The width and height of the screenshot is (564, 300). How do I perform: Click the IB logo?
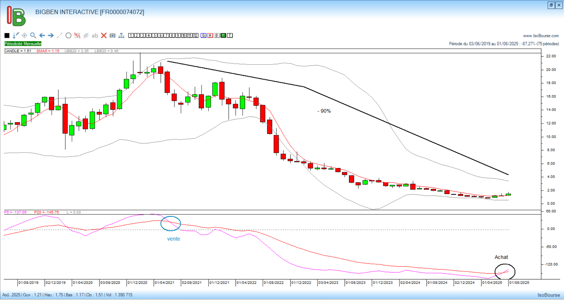(x=16, y=16)
